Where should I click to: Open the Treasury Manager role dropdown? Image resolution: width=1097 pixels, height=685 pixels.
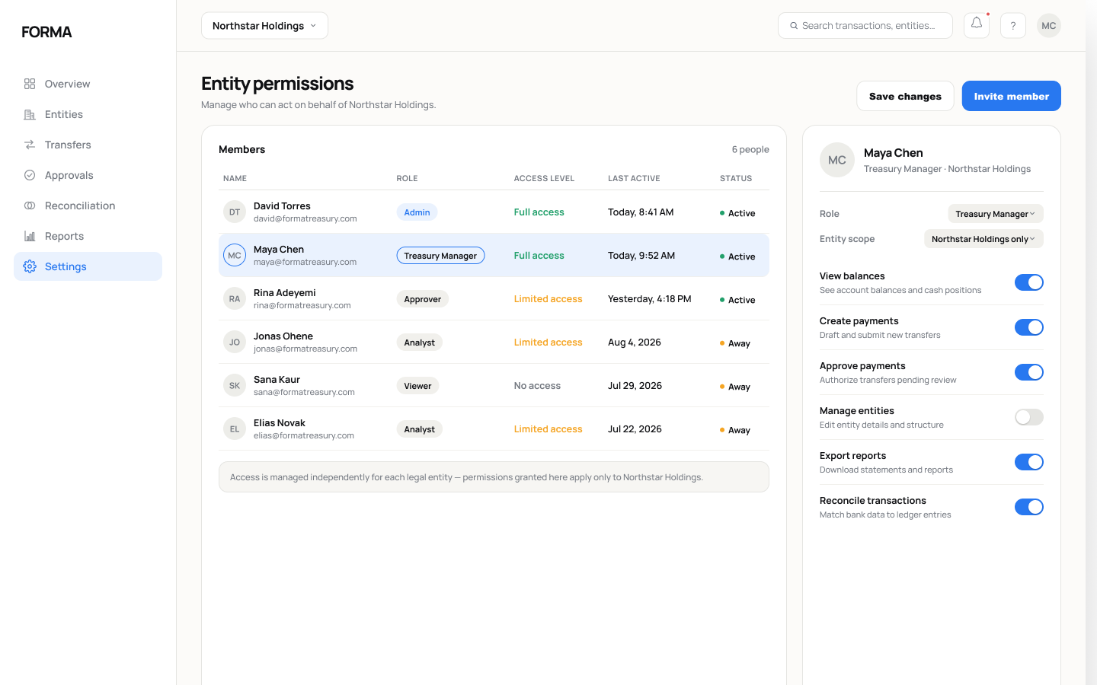[995, 214]
